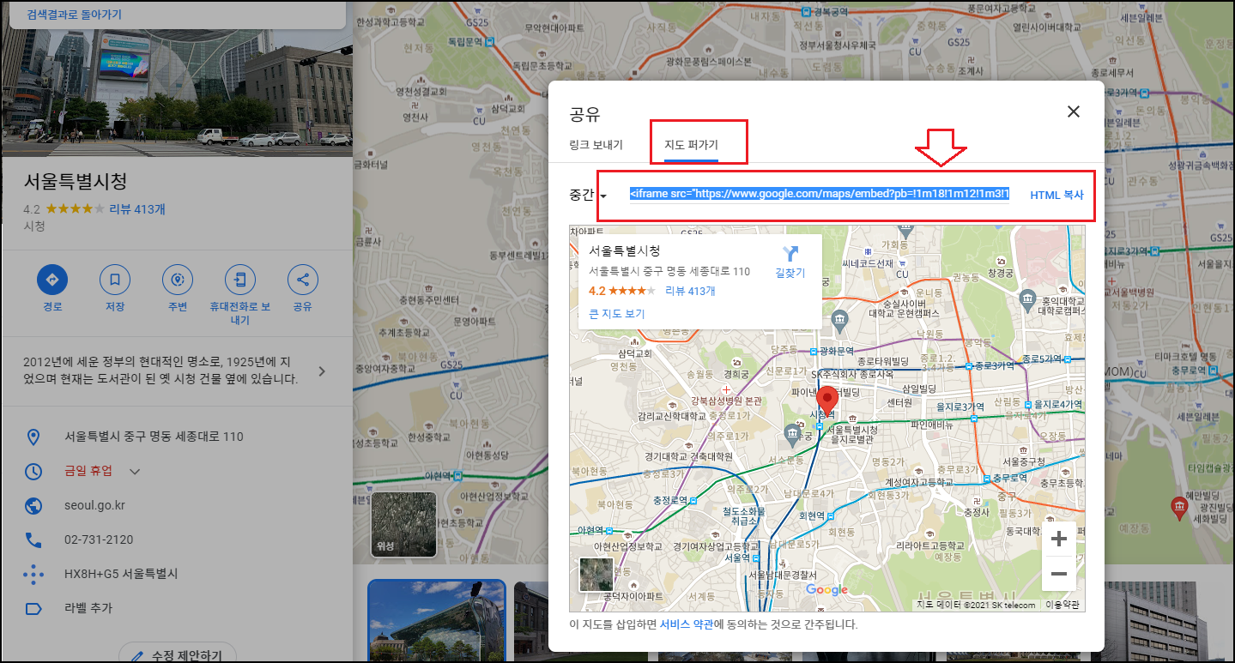Click 라벨 추가 add label
The image size is (1235, 663).
click(88, 608)
